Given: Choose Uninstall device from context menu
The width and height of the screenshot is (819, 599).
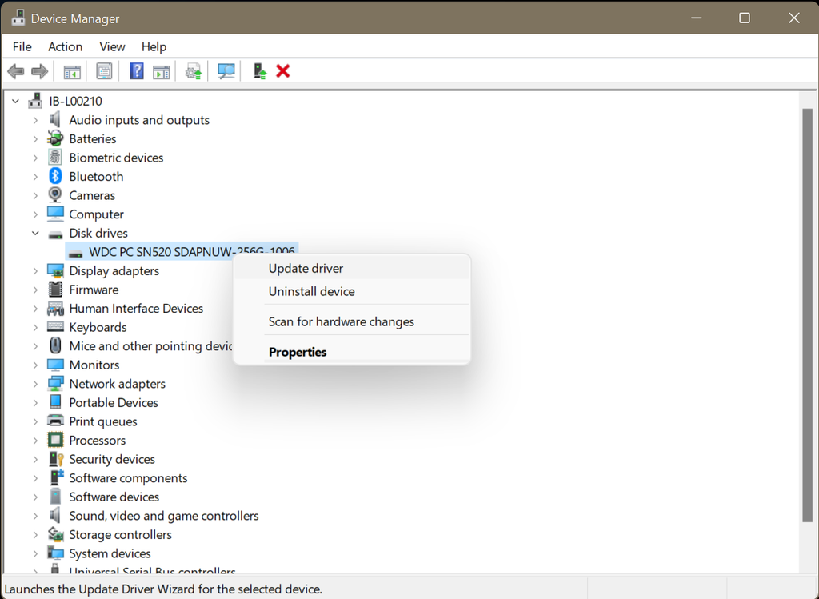Looking at the screenshot, I should tap(352, 291).
